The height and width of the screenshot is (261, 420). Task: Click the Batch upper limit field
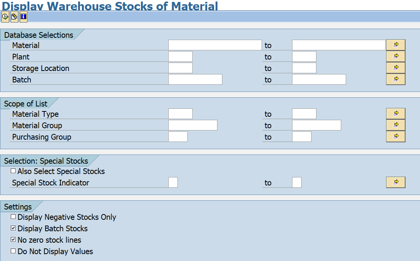319,79
